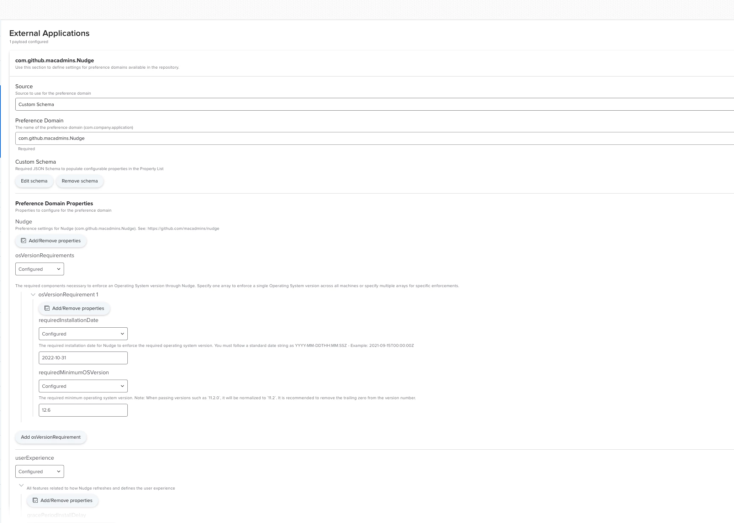Image resolution: width=734 pixels, height=523 pixels.
Task: Collapse the userExperience section chevron
Action: coord(21,485)
